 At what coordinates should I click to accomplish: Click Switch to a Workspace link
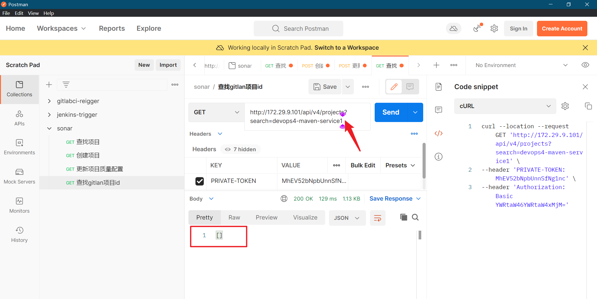pyautogui.click(x=346, y=48)
